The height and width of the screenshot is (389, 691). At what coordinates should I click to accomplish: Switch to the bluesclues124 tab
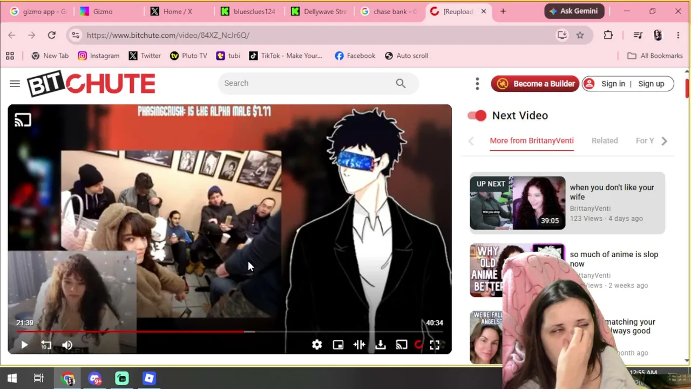click(x=249, y=11)
